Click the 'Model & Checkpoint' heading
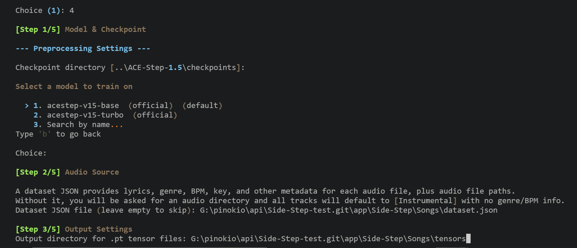577x248 pixels. click(105, 30)
